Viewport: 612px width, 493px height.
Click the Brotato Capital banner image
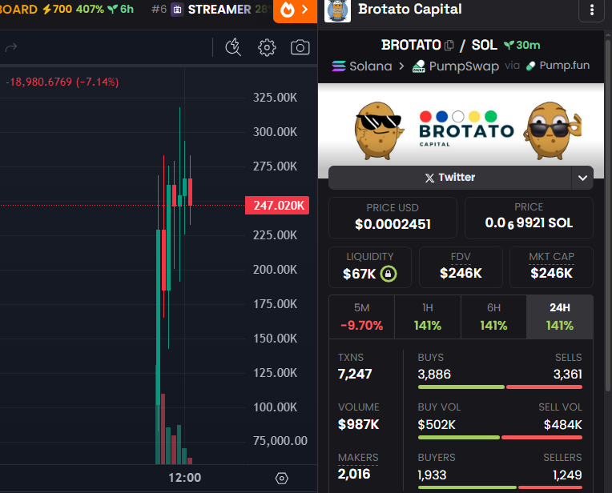(461, 130)
